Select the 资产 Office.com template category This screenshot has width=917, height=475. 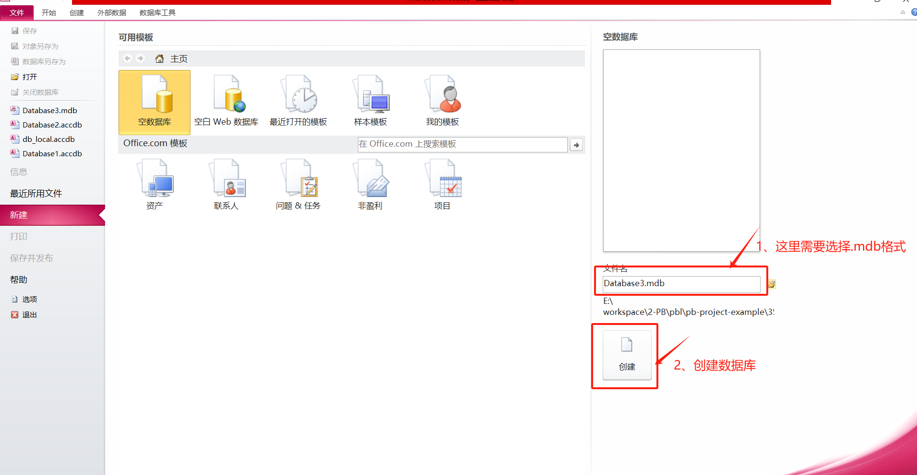click(155, 185)
